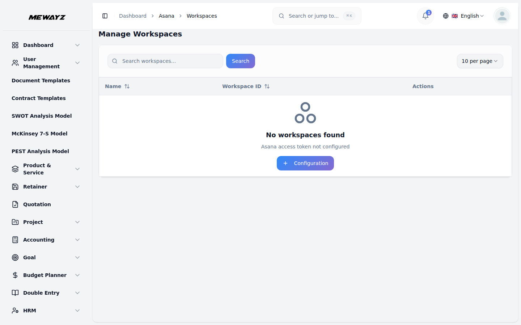
Task: Open the Dashboard breadcrumb link
Action: tap(132, 16)
